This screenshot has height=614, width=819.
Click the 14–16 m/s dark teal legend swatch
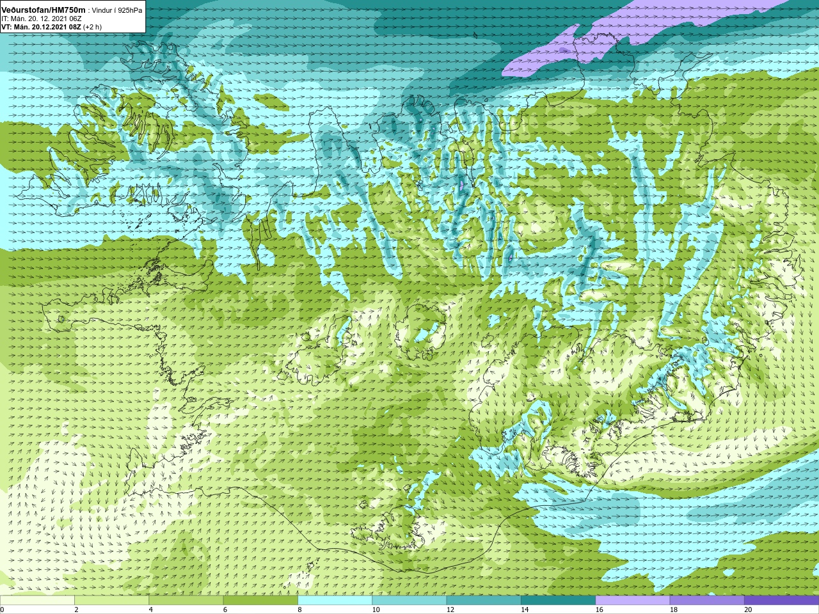pos(559,601)
